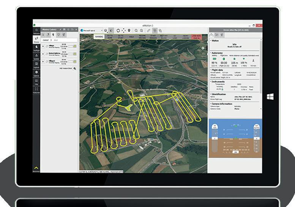Open the second tab in the mission panel
This screenshot has height=207, width=295.
(48, 35)
